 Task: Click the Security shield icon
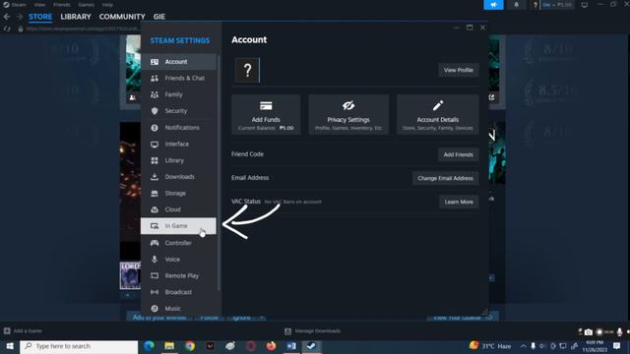click(155, 111)
